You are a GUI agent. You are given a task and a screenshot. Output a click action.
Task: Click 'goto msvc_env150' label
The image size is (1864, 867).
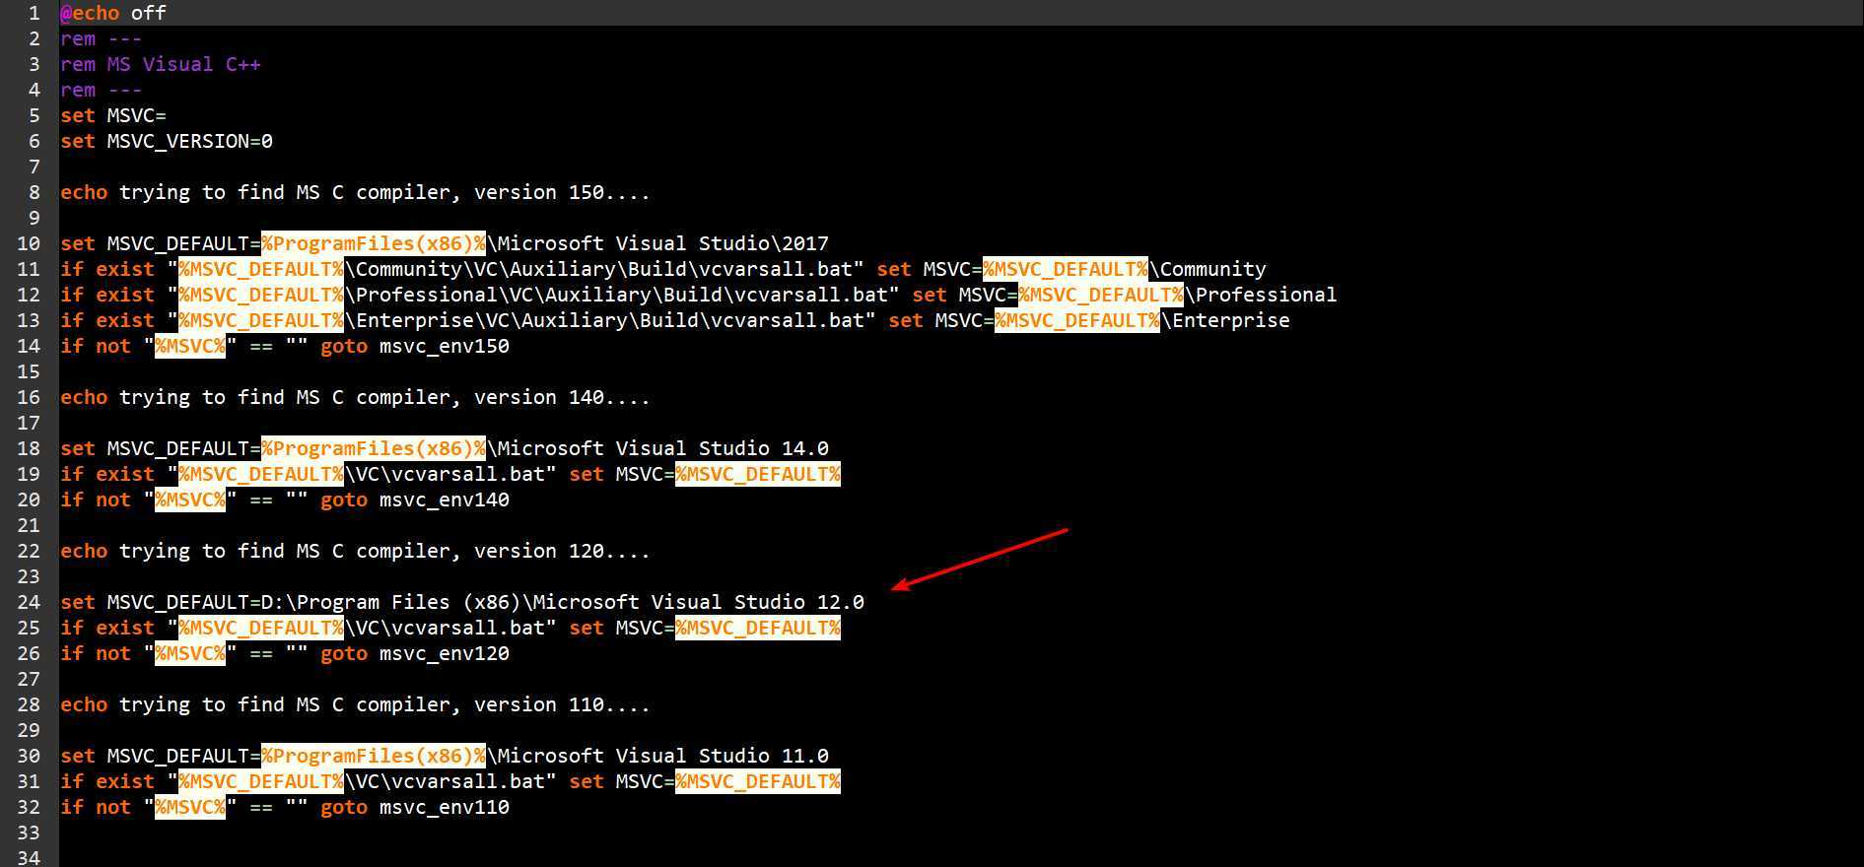[x=415, y=346]
